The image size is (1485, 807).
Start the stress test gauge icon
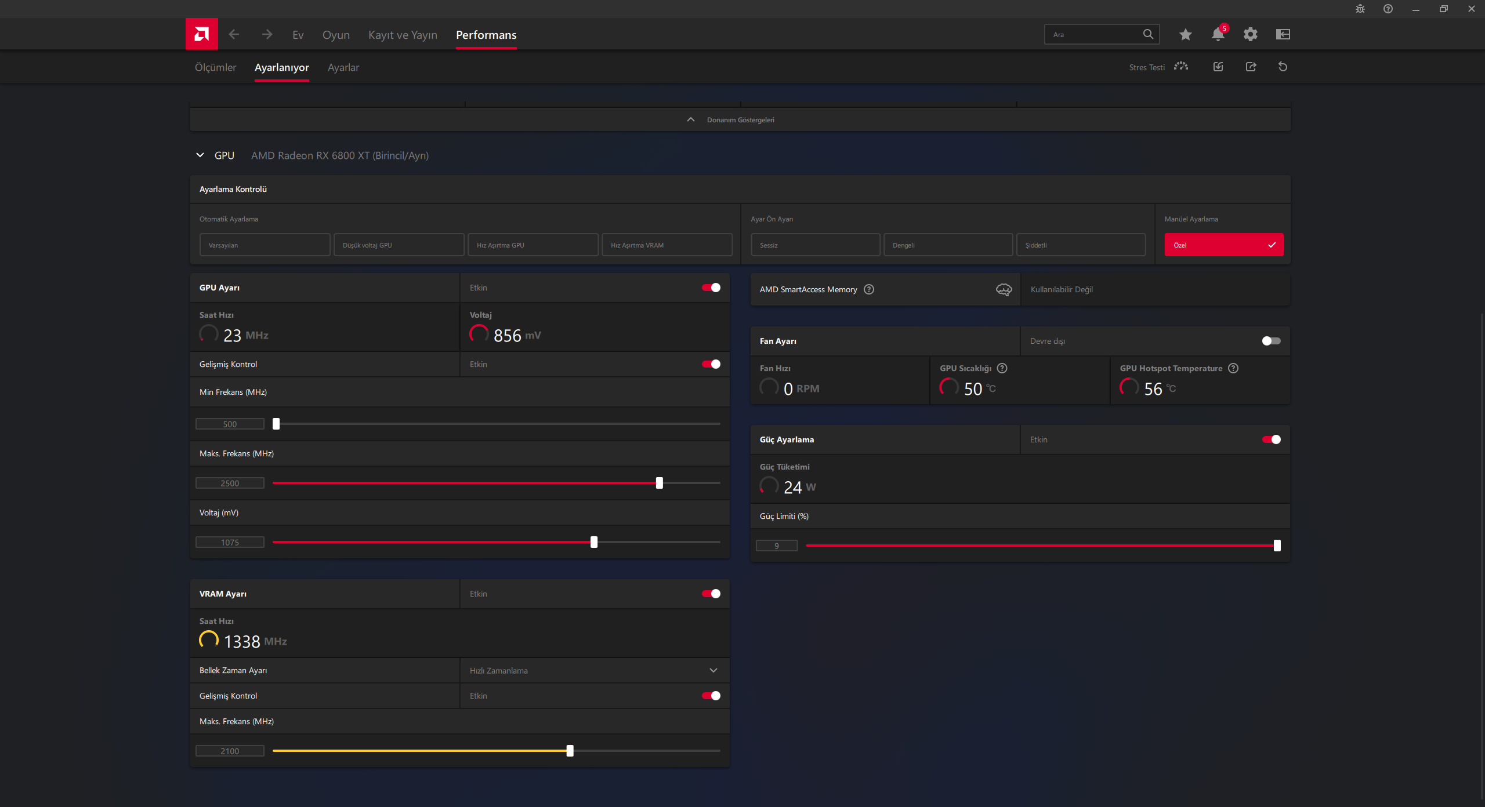(1181, 67)
